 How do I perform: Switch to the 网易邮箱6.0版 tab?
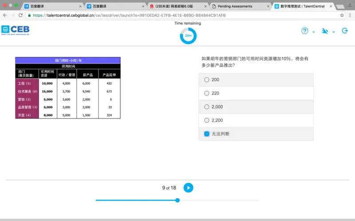177,6
